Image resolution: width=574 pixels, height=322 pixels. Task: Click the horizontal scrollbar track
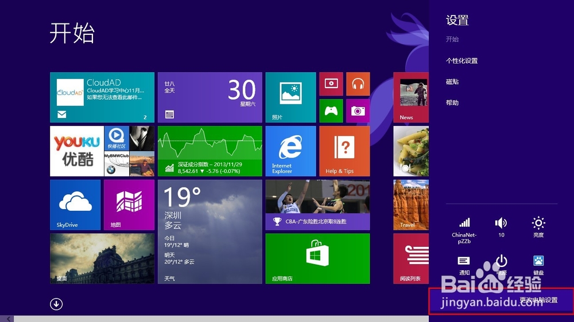pyautogui.click(x=221, y=319)
